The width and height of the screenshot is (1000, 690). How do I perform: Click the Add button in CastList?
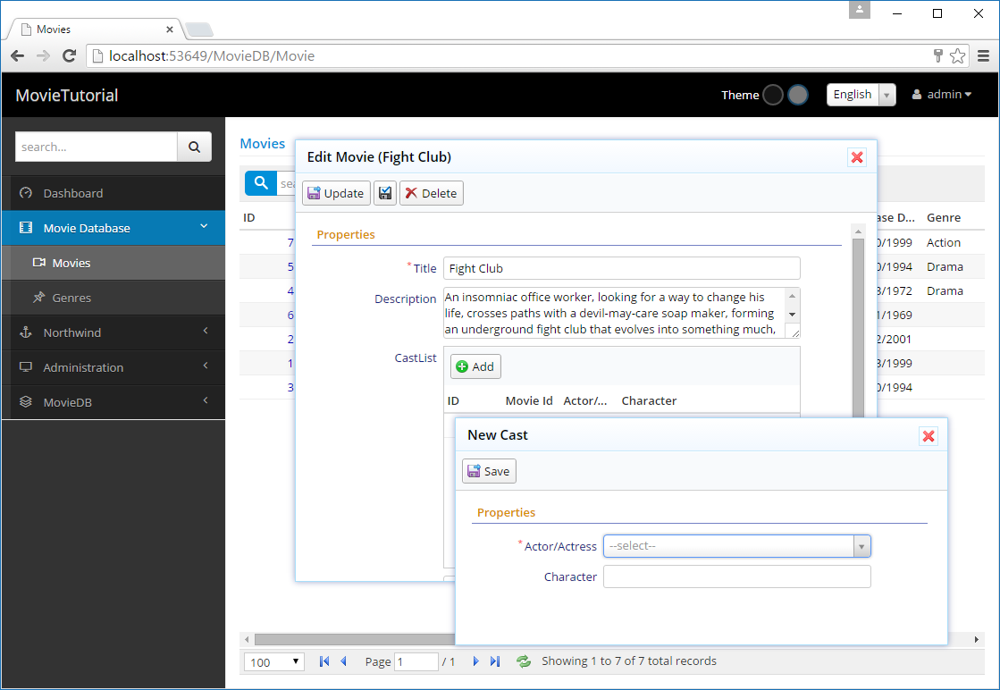(475, 366)
